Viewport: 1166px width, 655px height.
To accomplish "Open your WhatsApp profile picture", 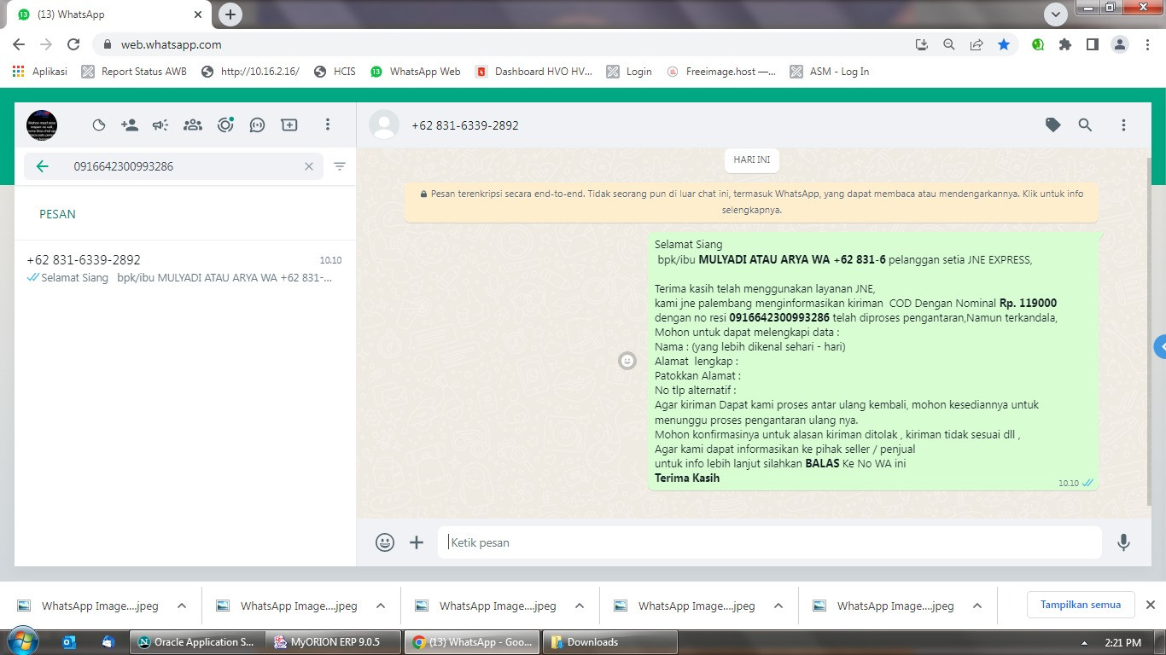I will [x=42, y=125].
